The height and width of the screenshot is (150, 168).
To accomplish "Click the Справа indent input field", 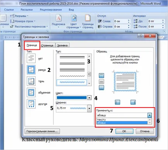I will (120, 27).
